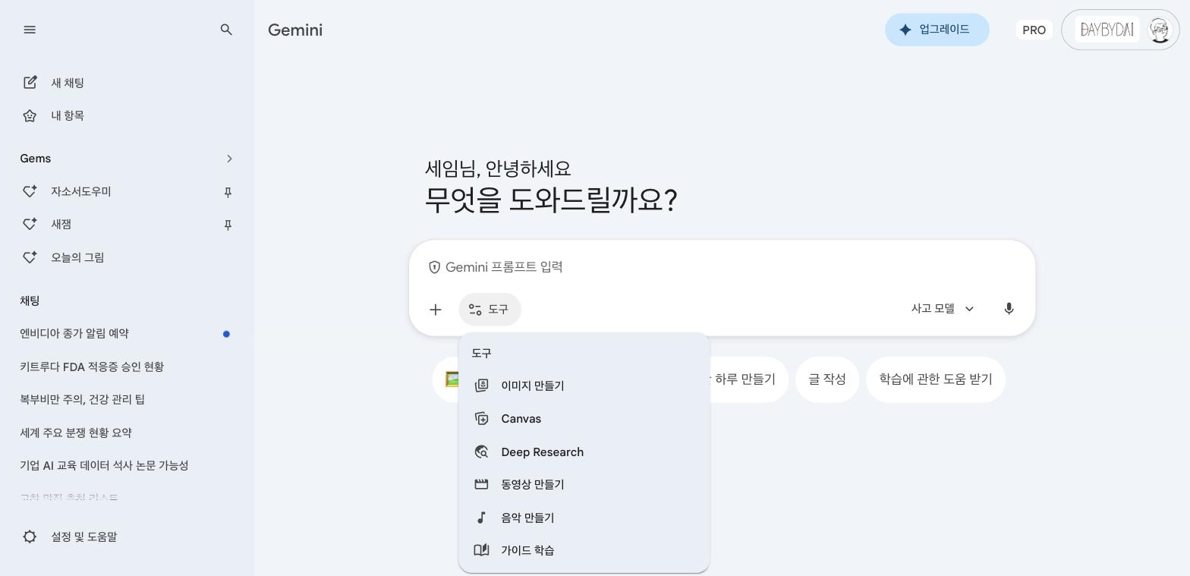Expand the Gems section chevron
The height and width of the screenshot is (576, 1190).
click(229, 159)
